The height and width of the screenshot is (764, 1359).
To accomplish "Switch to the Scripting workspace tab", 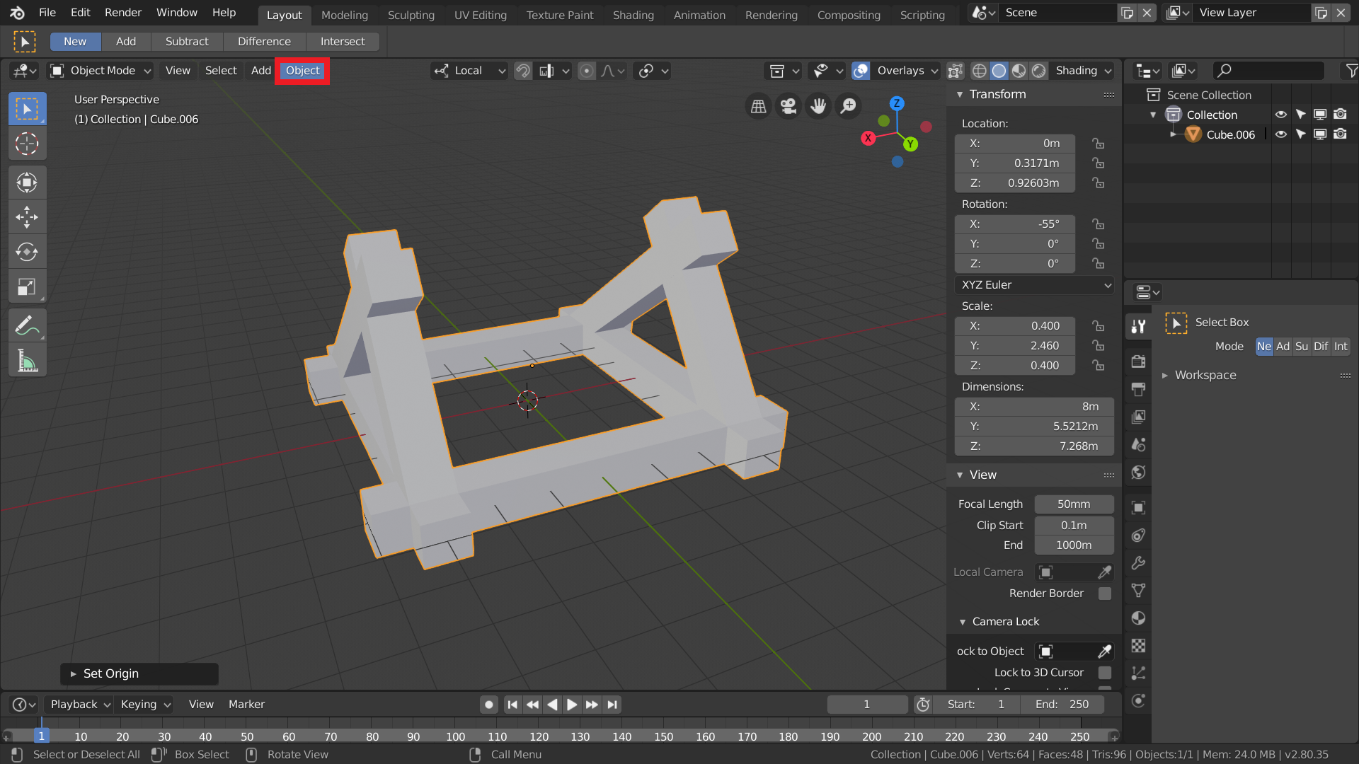I will [x=922, y=15].
